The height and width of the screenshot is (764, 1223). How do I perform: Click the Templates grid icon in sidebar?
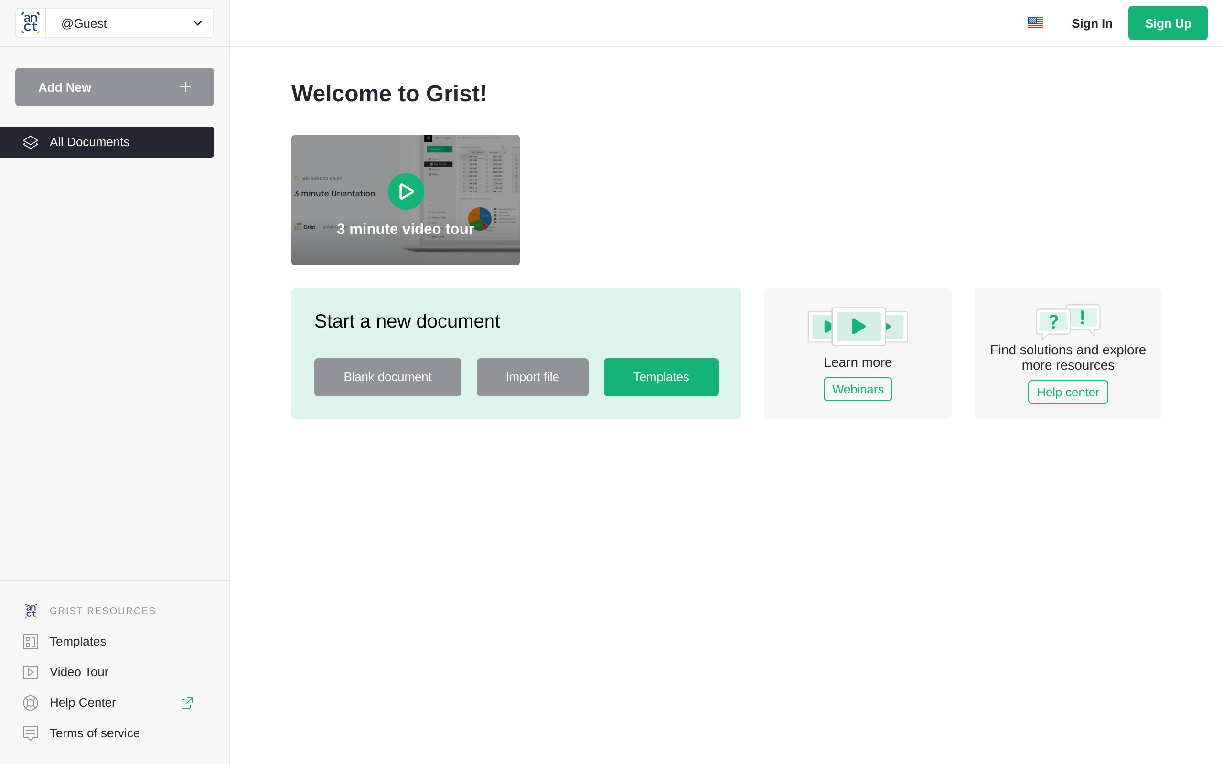click(30, 642)
